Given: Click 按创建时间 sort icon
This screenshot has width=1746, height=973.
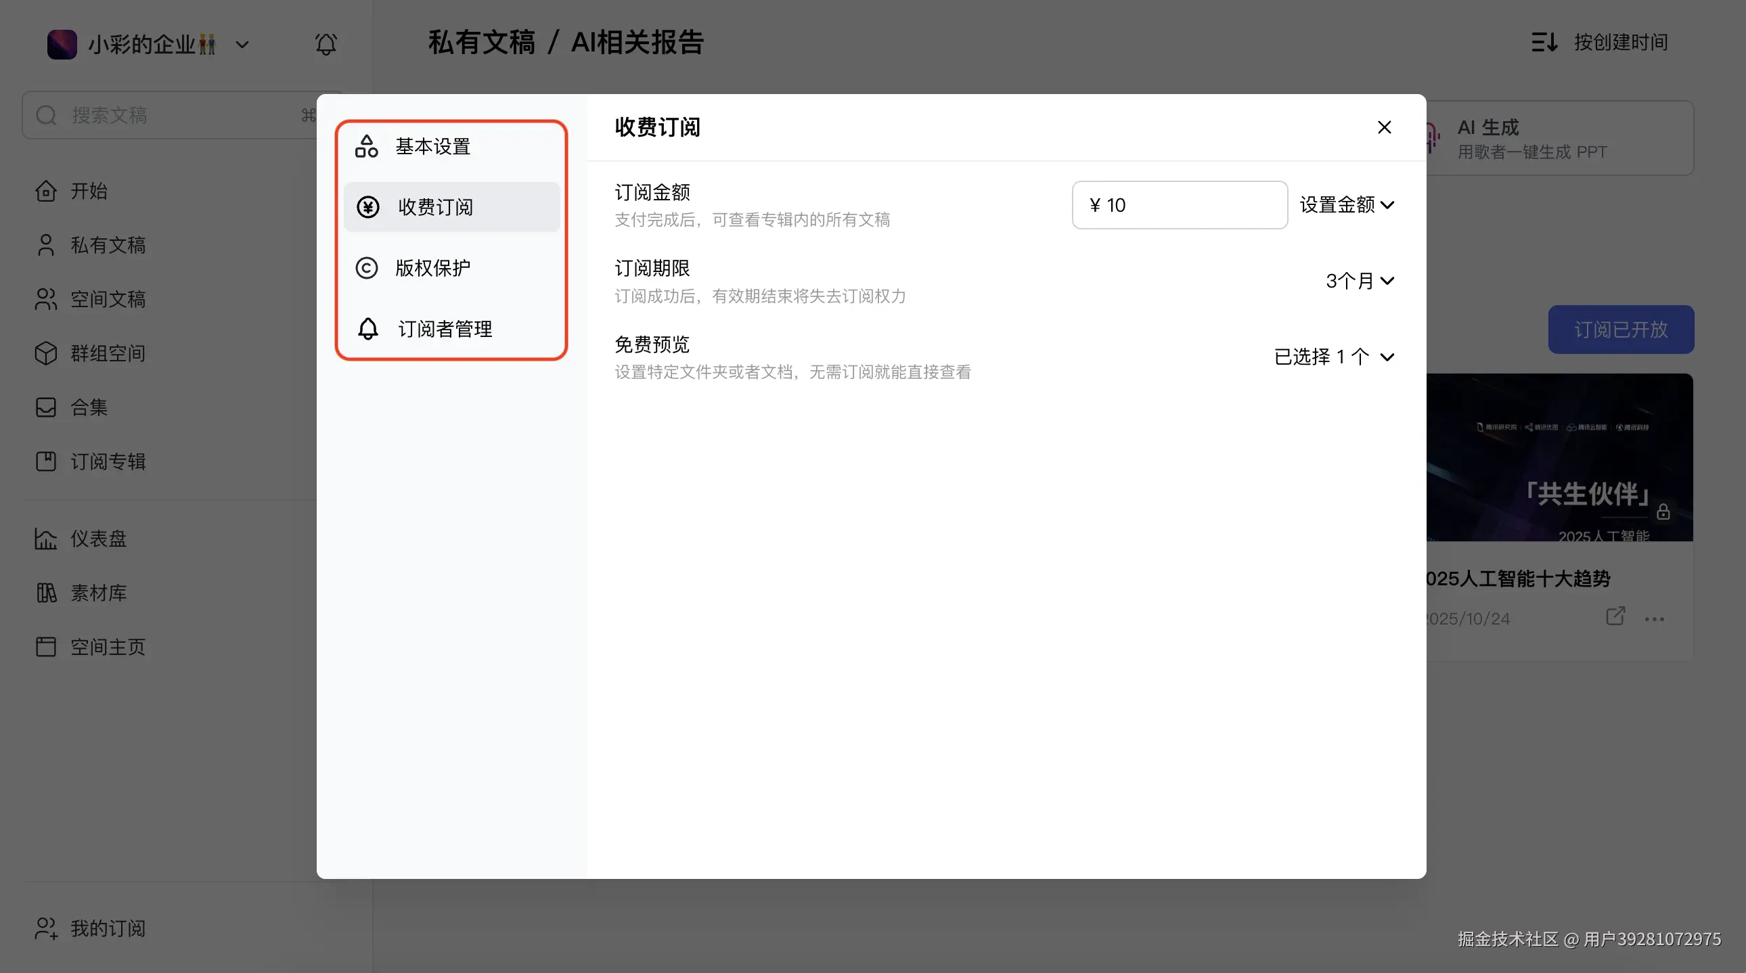Looking at the screenshot, I should point(1544,43).
